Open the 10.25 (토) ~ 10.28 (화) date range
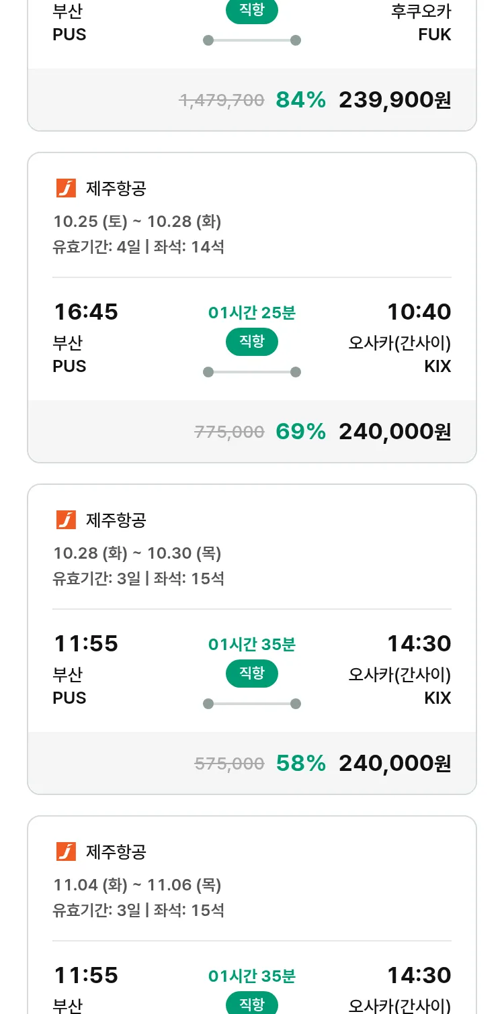This screenshot has height=1014, width=504. point(137,221)
